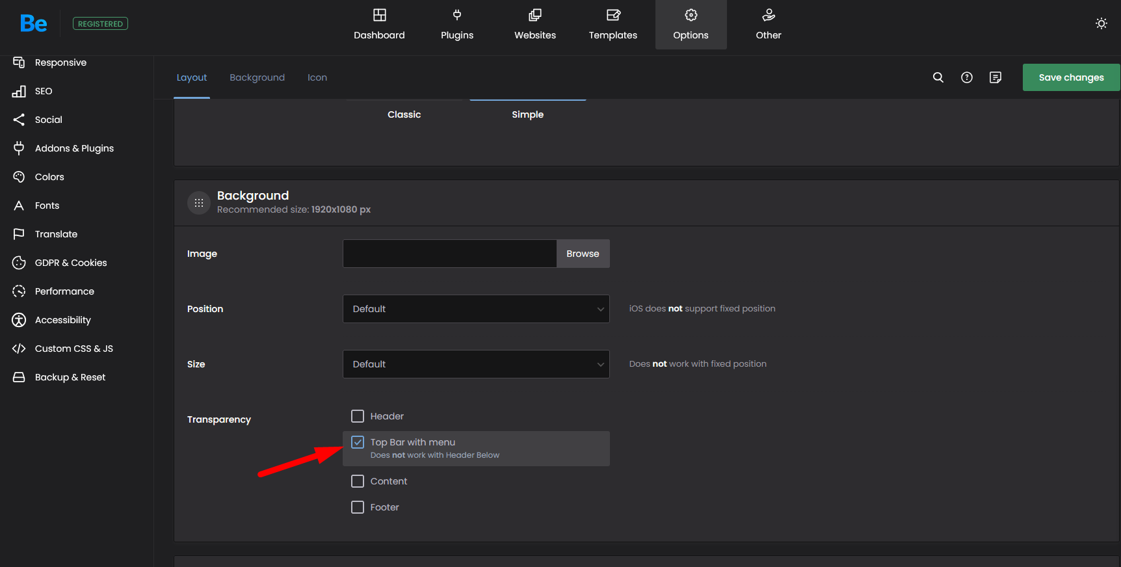This screenshot has width=1121, height=567.
Task: Select the Simple layout option
Action: click(x=527, y=114)
